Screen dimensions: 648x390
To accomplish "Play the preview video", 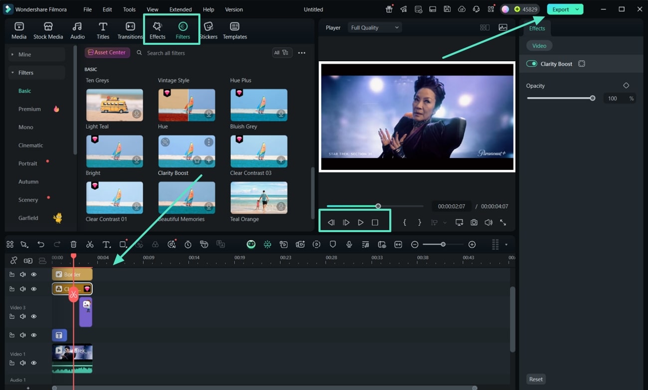I will click(360, 223).
